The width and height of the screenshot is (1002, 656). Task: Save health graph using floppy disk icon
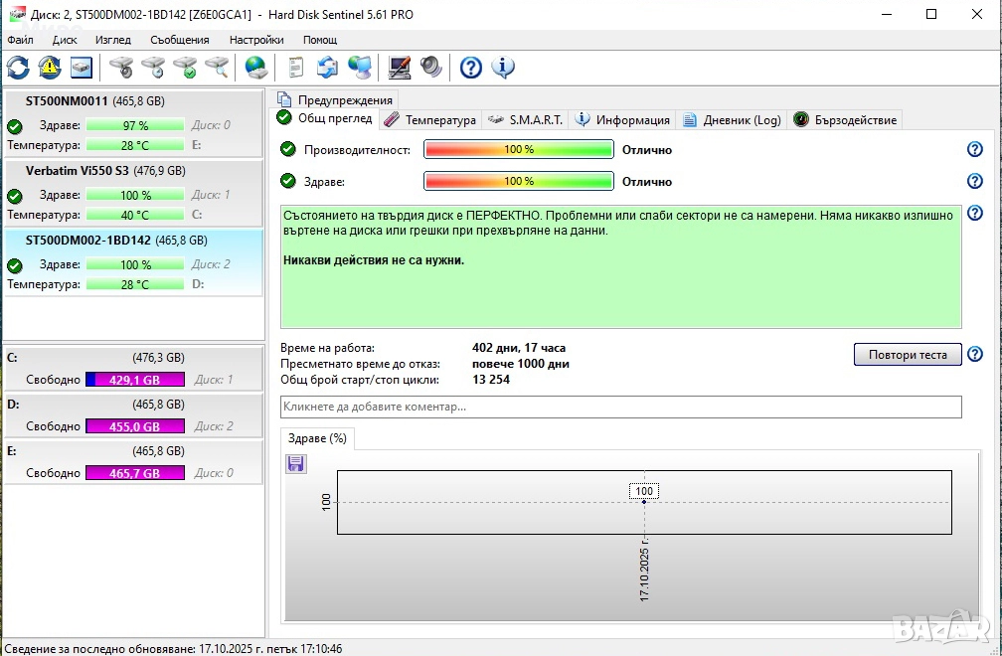[295, 464]
